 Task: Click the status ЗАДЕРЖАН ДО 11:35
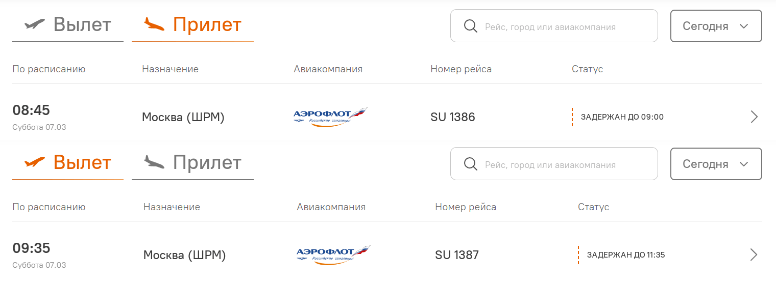(626, 255)
